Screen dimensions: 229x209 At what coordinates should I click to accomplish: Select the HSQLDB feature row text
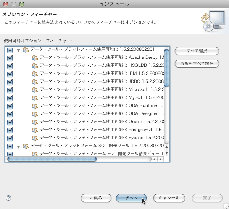102,65
